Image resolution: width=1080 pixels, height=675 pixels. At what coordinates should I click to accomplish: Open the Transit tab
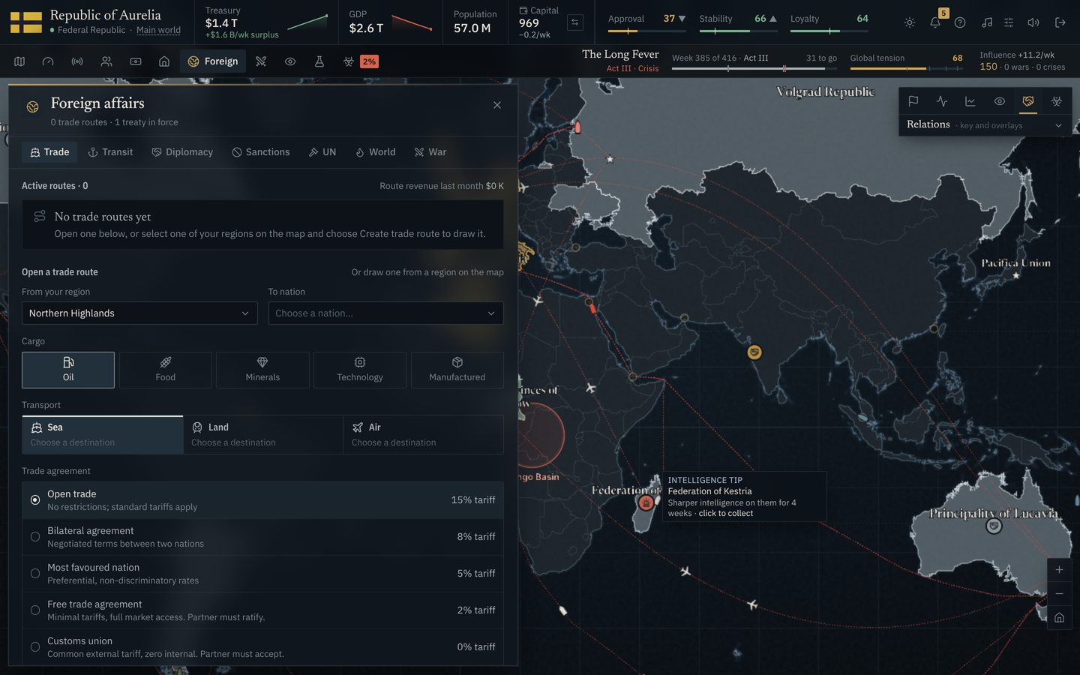pyautogui.click(x=110, y=152)
